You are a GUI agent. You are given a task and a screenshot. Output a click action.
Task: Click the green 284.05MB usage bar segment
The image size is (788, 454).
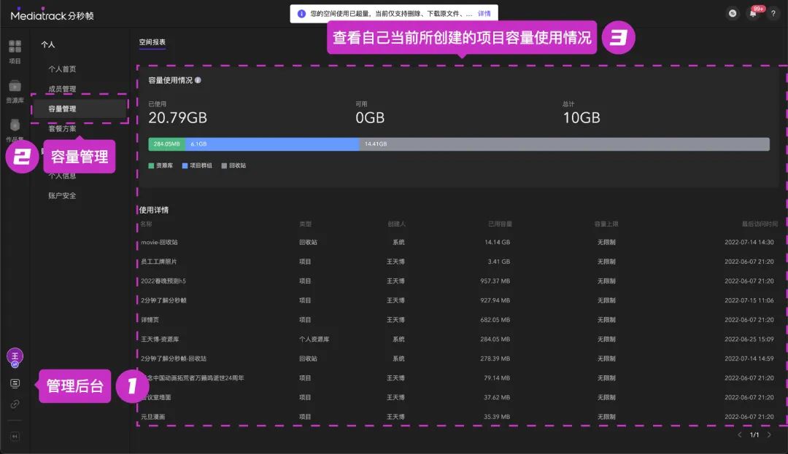(166, 144)
